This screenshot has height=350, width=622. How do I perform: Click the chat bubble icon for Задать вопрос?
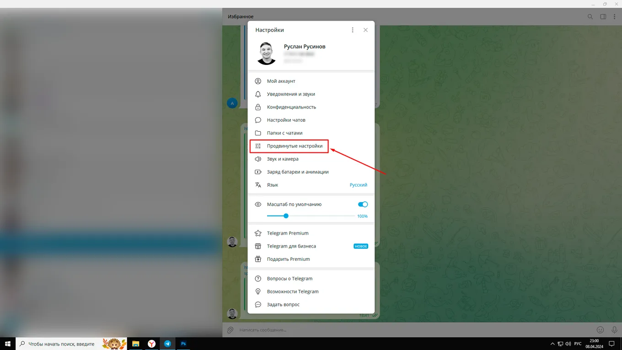[x=258, y=304]
